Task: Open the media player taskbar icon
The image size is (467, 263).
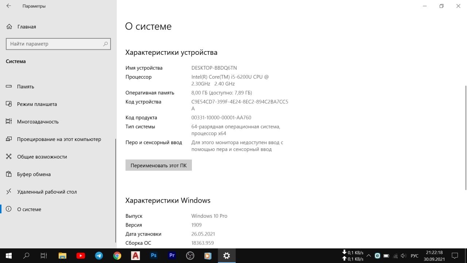Action: tap(208, 256)
